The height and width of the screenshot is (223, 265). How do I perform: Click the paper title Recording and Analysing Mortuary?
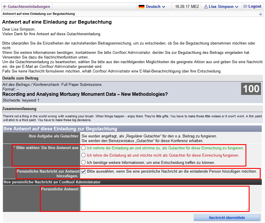(x=85, y=94)
